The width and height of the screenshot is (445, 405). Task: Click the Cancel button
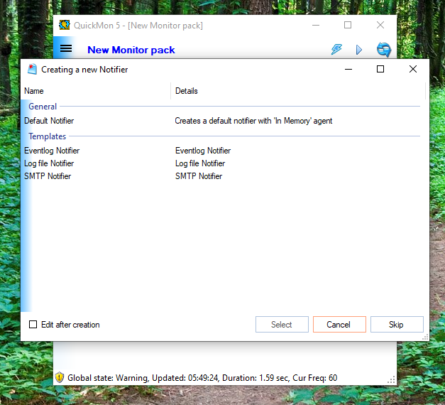pyautogui.click(x=339, y=324)
